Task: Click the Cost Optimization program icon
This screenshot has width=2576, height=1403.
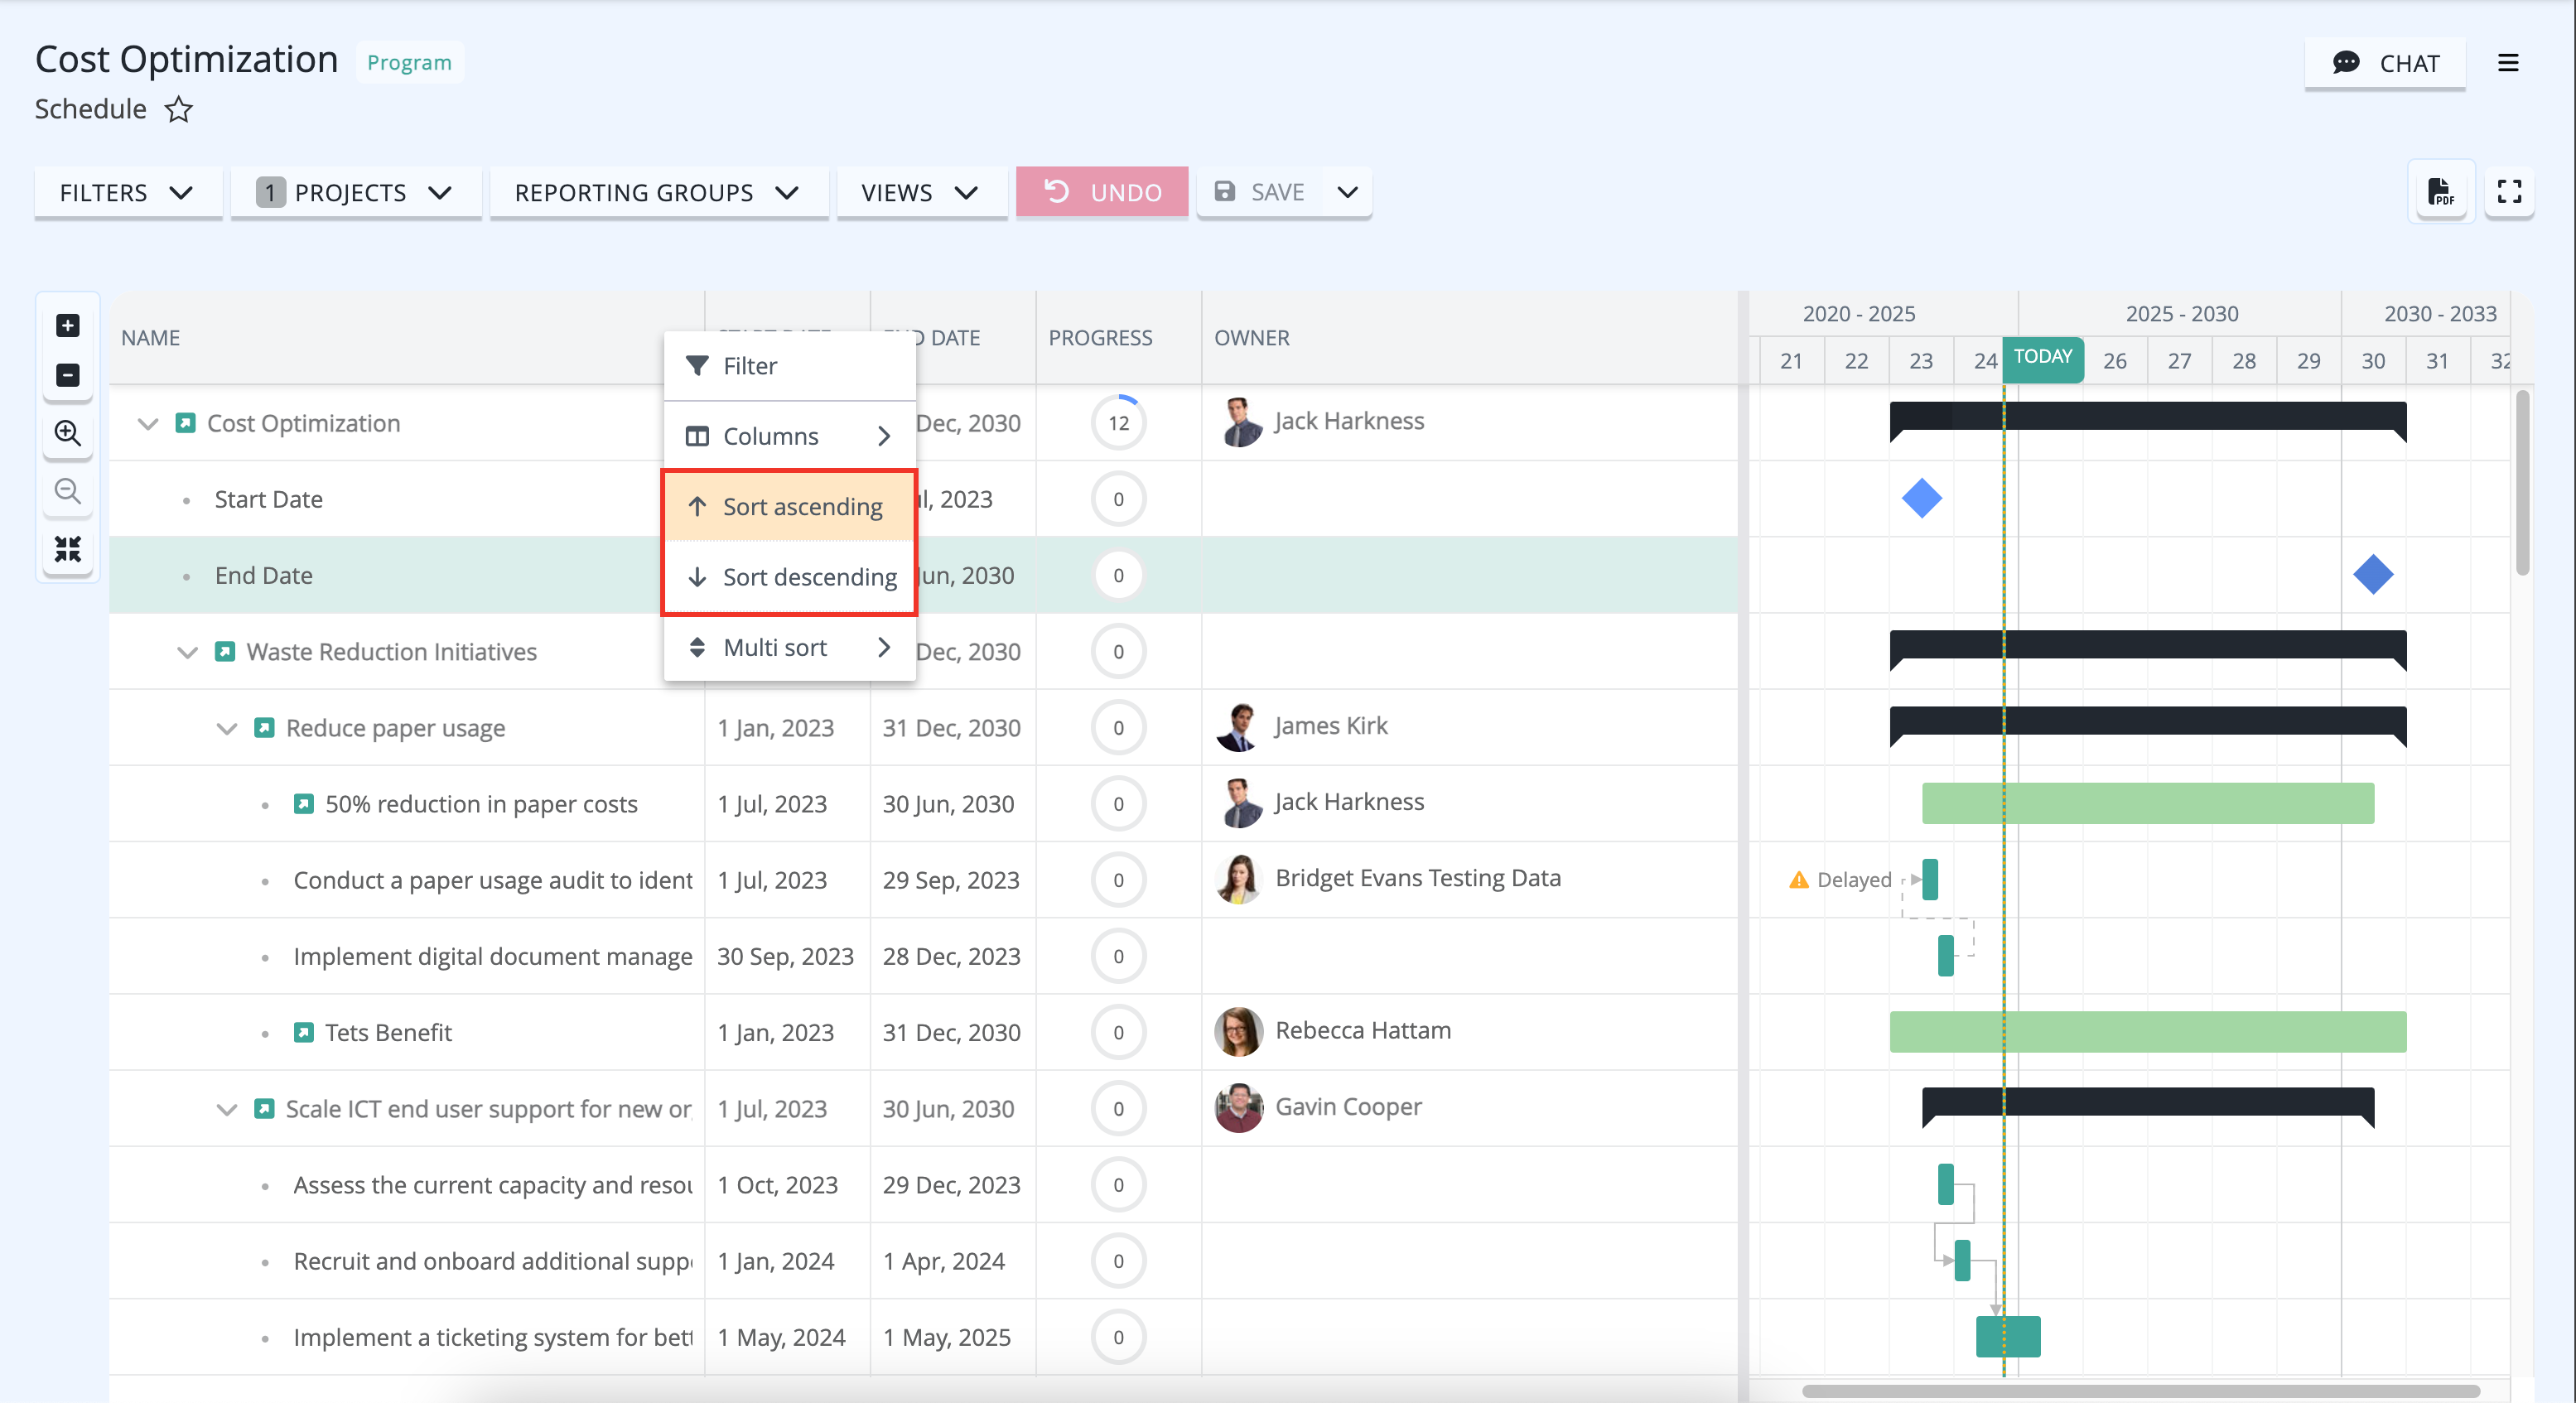Action: pyautogui.click(x=185, y=423)
